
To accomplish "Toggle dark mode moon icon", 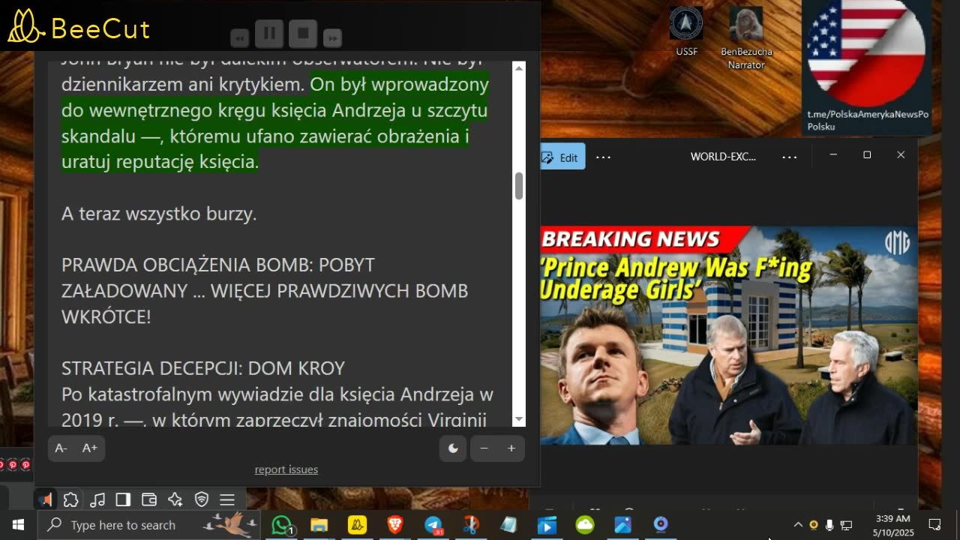I will tap(453, 448).
